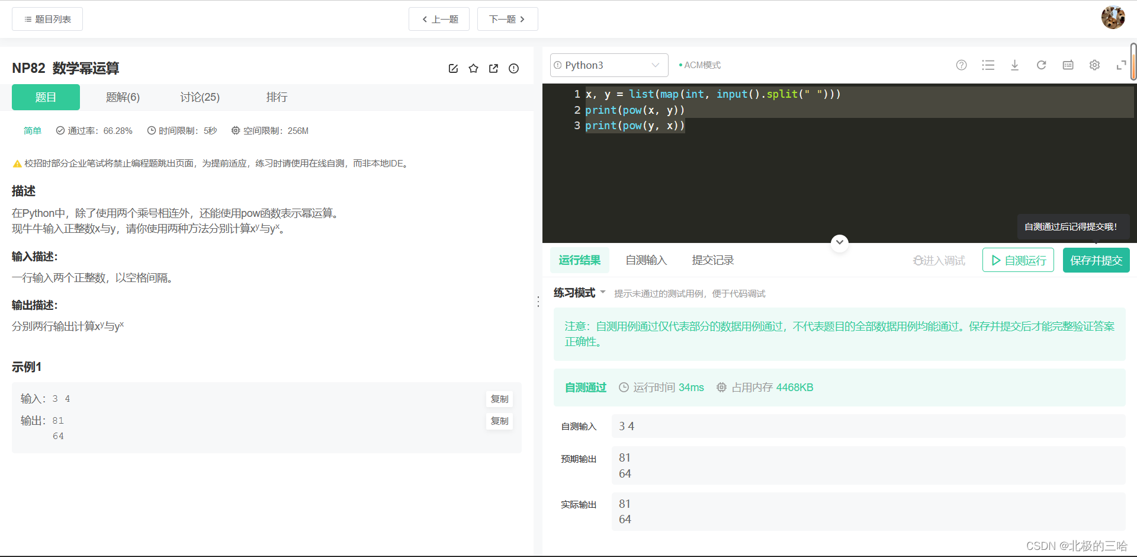
Task: Click the keyboard shortcuts icon
Action: point(1068,65)
